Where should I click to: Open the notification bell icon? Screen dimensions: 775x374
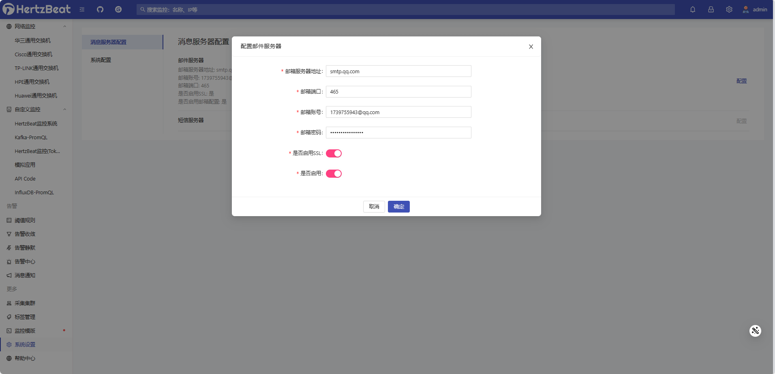click(x=692, y=9)
